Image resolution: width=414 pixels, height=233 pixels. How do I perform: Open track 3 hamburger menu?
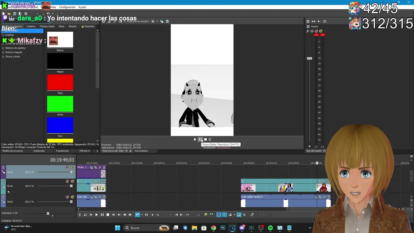click(x=3, y=168)
